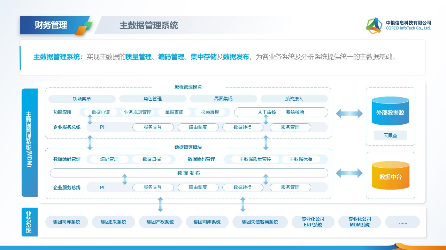Click the 人工审核 系统校验 box
446x250 pixels.
tap(281, 112)
